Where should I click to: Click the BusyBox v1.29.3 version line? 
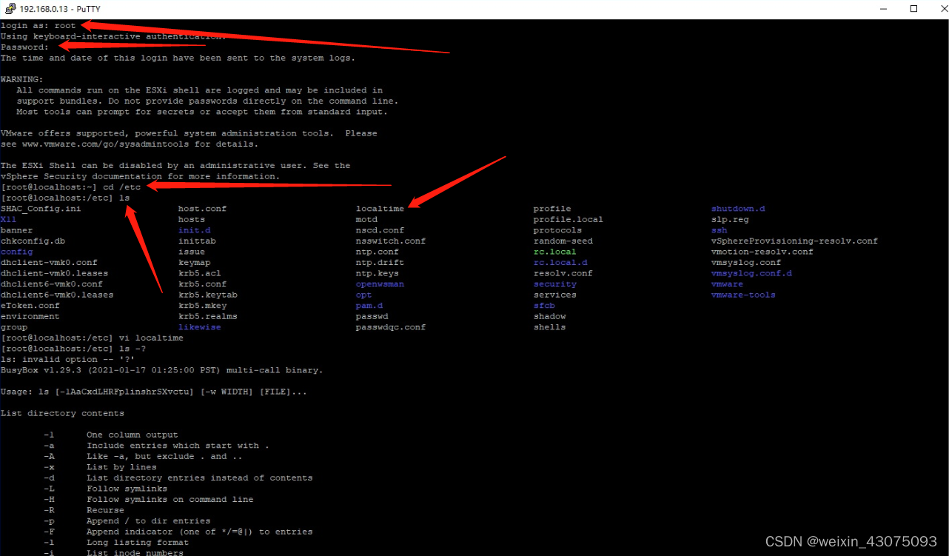click(161, 369)
